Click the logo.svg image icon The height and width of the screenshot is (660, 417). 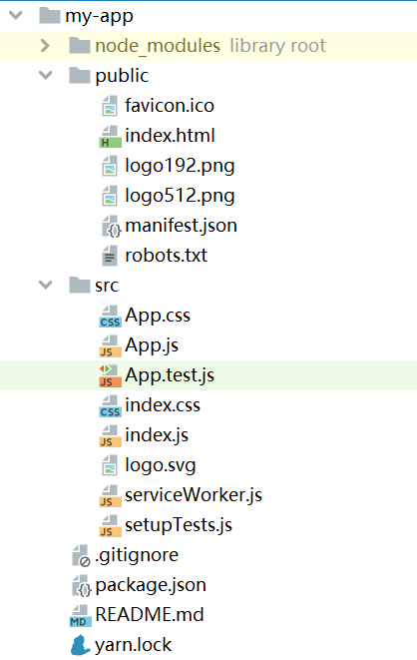[x=110, y=465]
